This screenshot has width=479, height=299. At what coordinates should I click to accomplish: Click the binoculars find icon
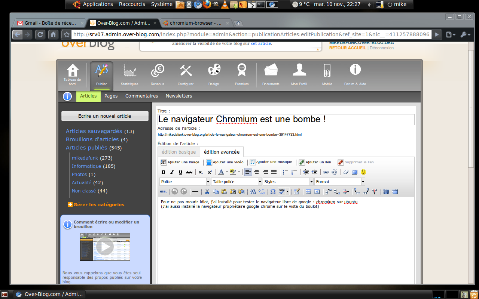tap(253, 192)
